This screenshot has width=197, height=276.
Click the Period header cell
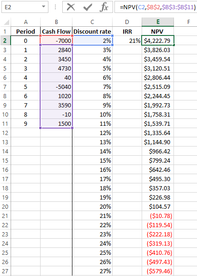[x=26, y=31]
